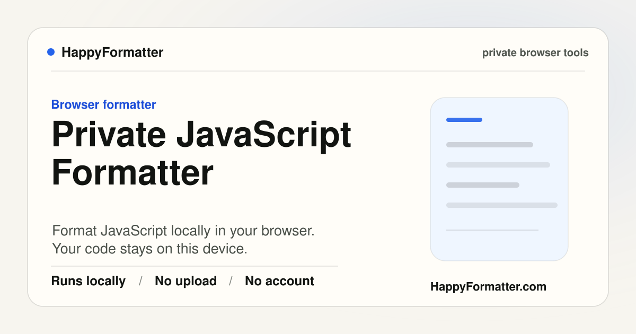The width and height of the screenshot is (636, 334).
Task: Click the "Private JavaScript Formatter" heading
Action: point(201,153)
